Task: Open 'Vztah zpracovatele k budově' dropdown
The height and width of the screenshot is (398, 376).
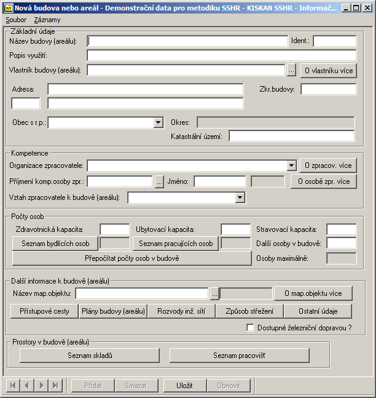Action: (x=240, y=197)
